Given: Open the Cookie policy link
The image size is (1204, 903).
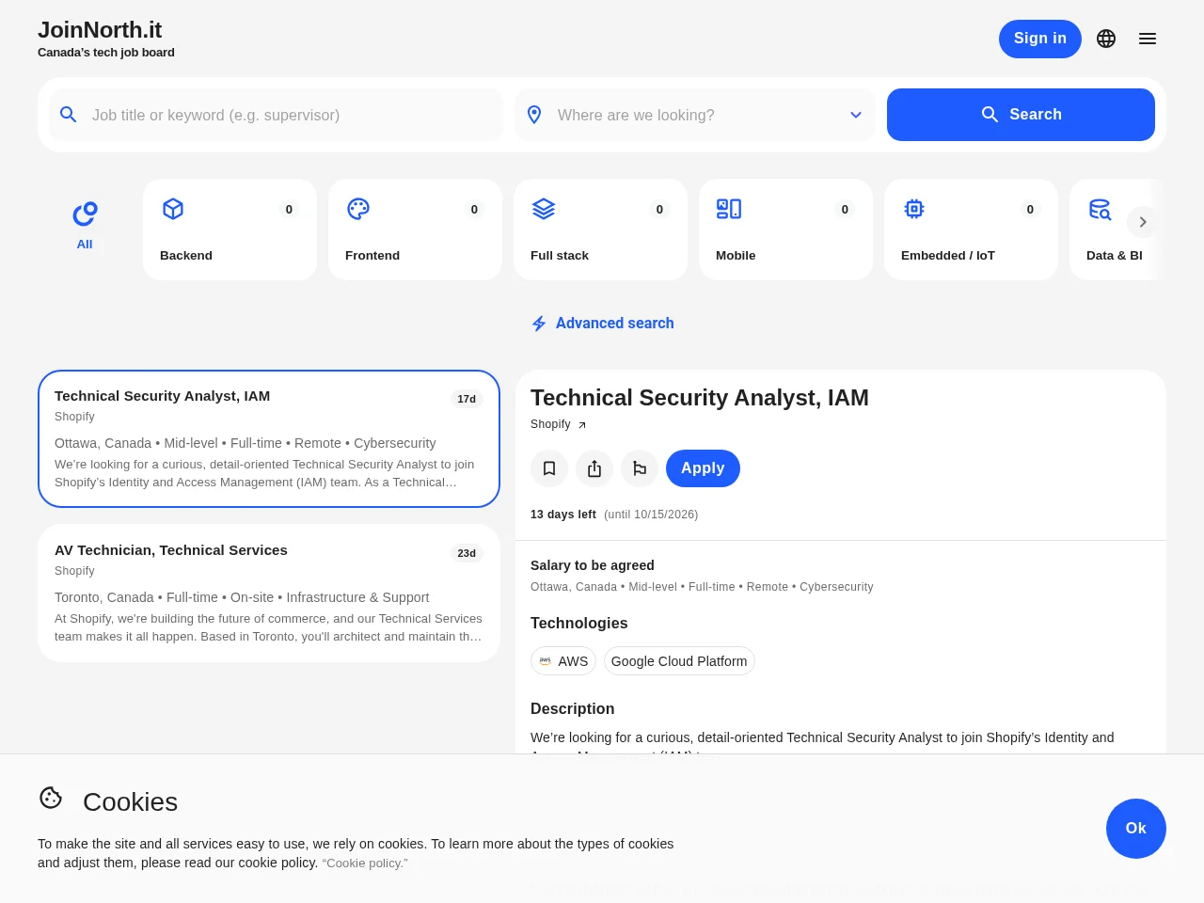Looking at the screenshot, I should coord(365,863).
